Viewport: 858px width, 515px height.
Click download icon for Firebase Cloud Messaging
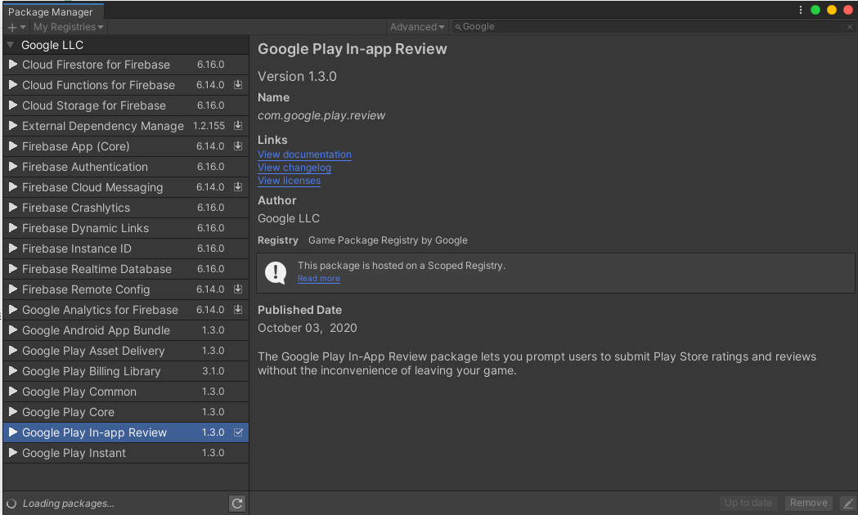click(238, 187)
